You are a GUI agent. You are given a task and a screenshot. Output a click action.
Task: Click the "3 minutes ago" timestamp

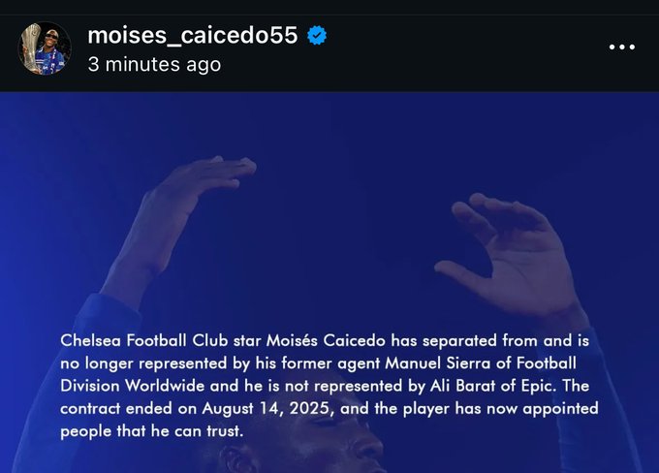[154, 65]
